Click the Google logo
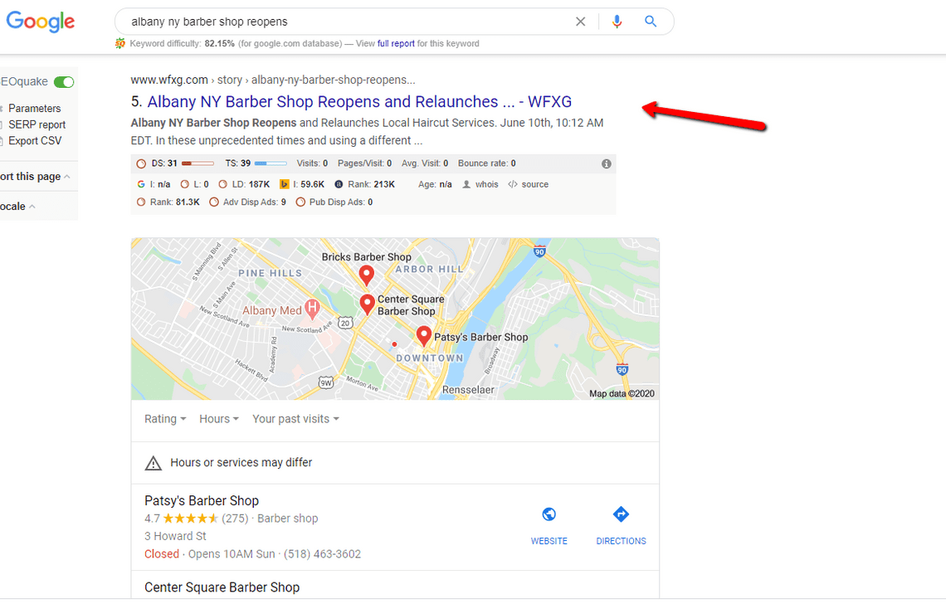 41,22
